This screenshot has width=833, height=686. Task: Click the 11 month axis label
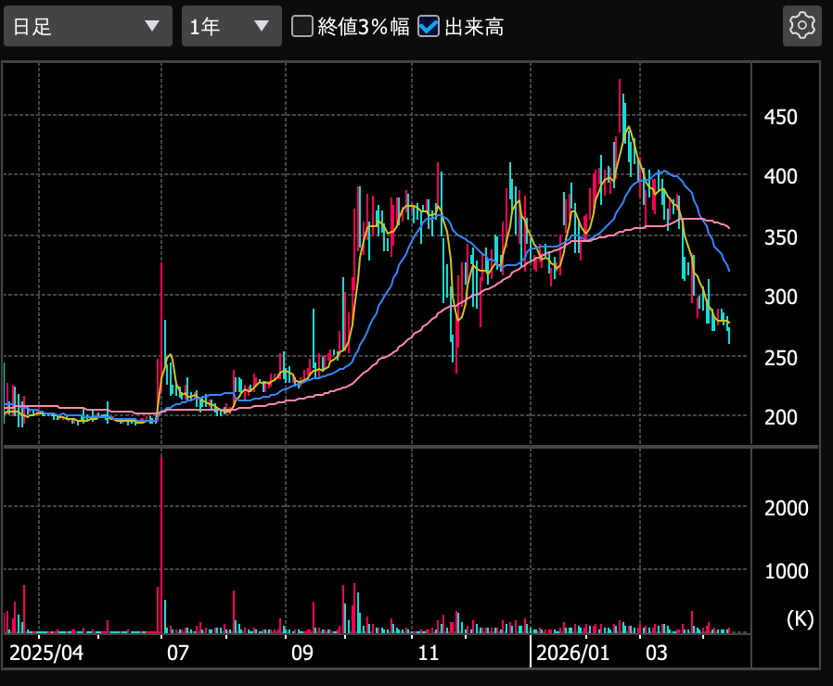[429, 653]
